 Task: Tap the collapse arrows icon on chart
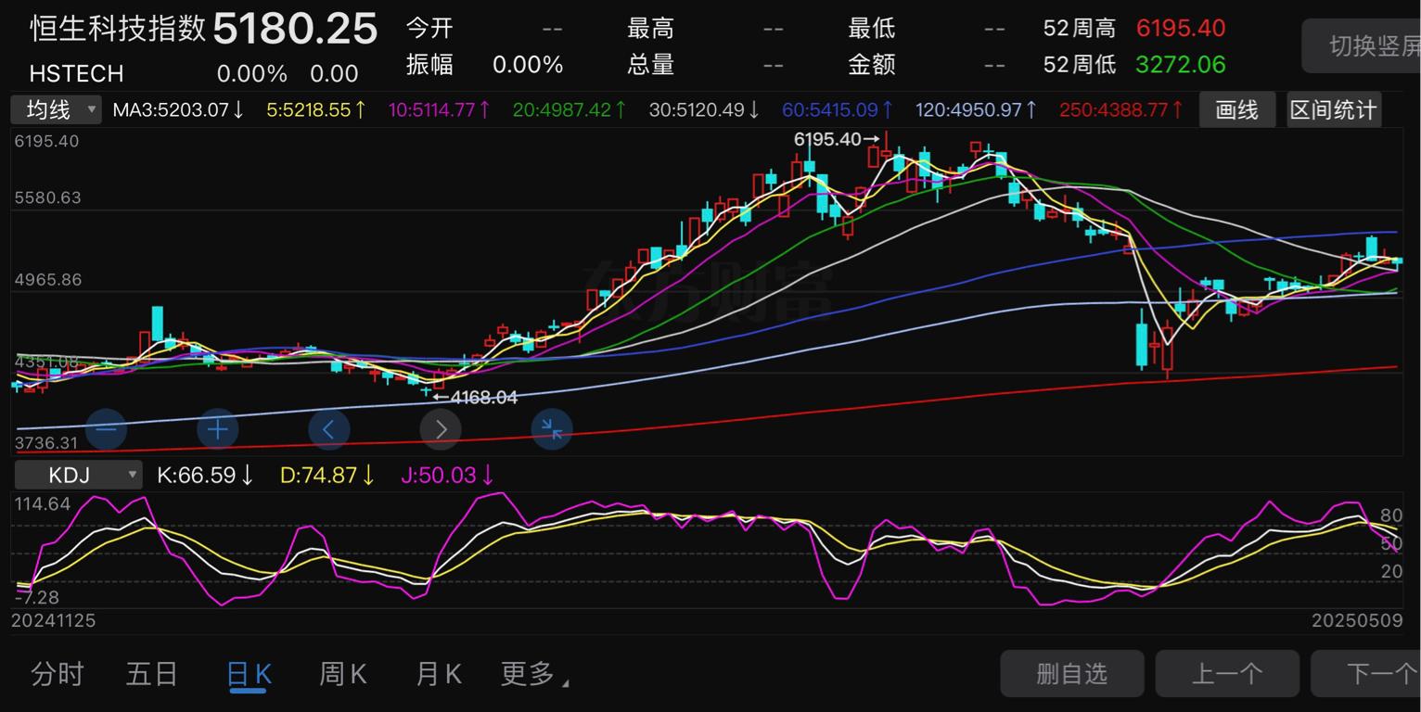[552, 429]
